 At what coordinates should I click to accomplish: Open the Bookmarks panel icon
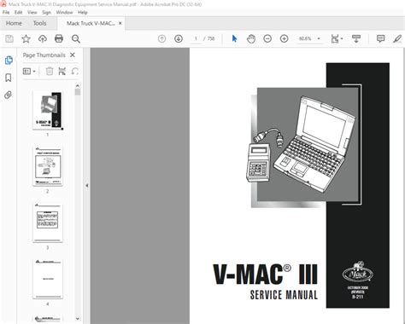[9, 78]
